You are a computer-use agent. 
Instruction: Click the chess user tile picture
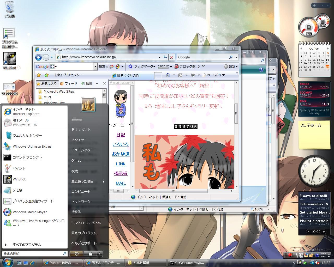[88, 105]
